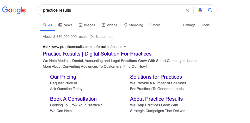Image resolution: width=250 pixels, height=123 pixels.
Task: Click the Shopping tag icon
Action: (x=125, y=25)
